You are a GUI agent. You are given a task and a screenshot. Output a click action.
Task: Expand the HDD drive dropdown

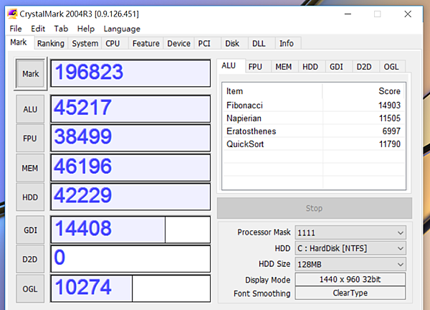pyautogui.click(x=350, y=248)
